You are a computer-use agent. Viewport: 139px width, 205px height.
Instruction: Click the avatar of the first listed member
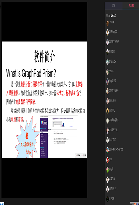point(107,23)
